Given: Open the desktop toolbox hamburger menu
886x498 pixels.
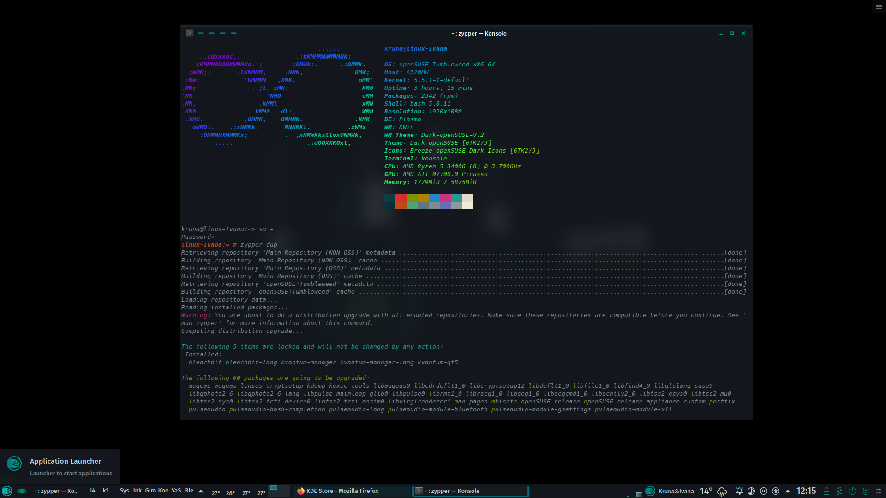Looking at the screenshot, I should coord(879,7).
